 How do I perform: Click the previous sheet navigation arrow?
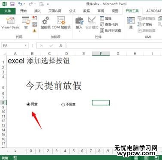click(8, 151)
